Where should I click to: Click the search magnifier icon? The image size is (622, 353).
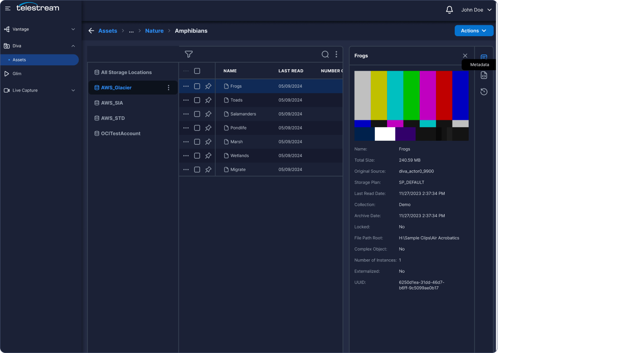tap(325, 54)
